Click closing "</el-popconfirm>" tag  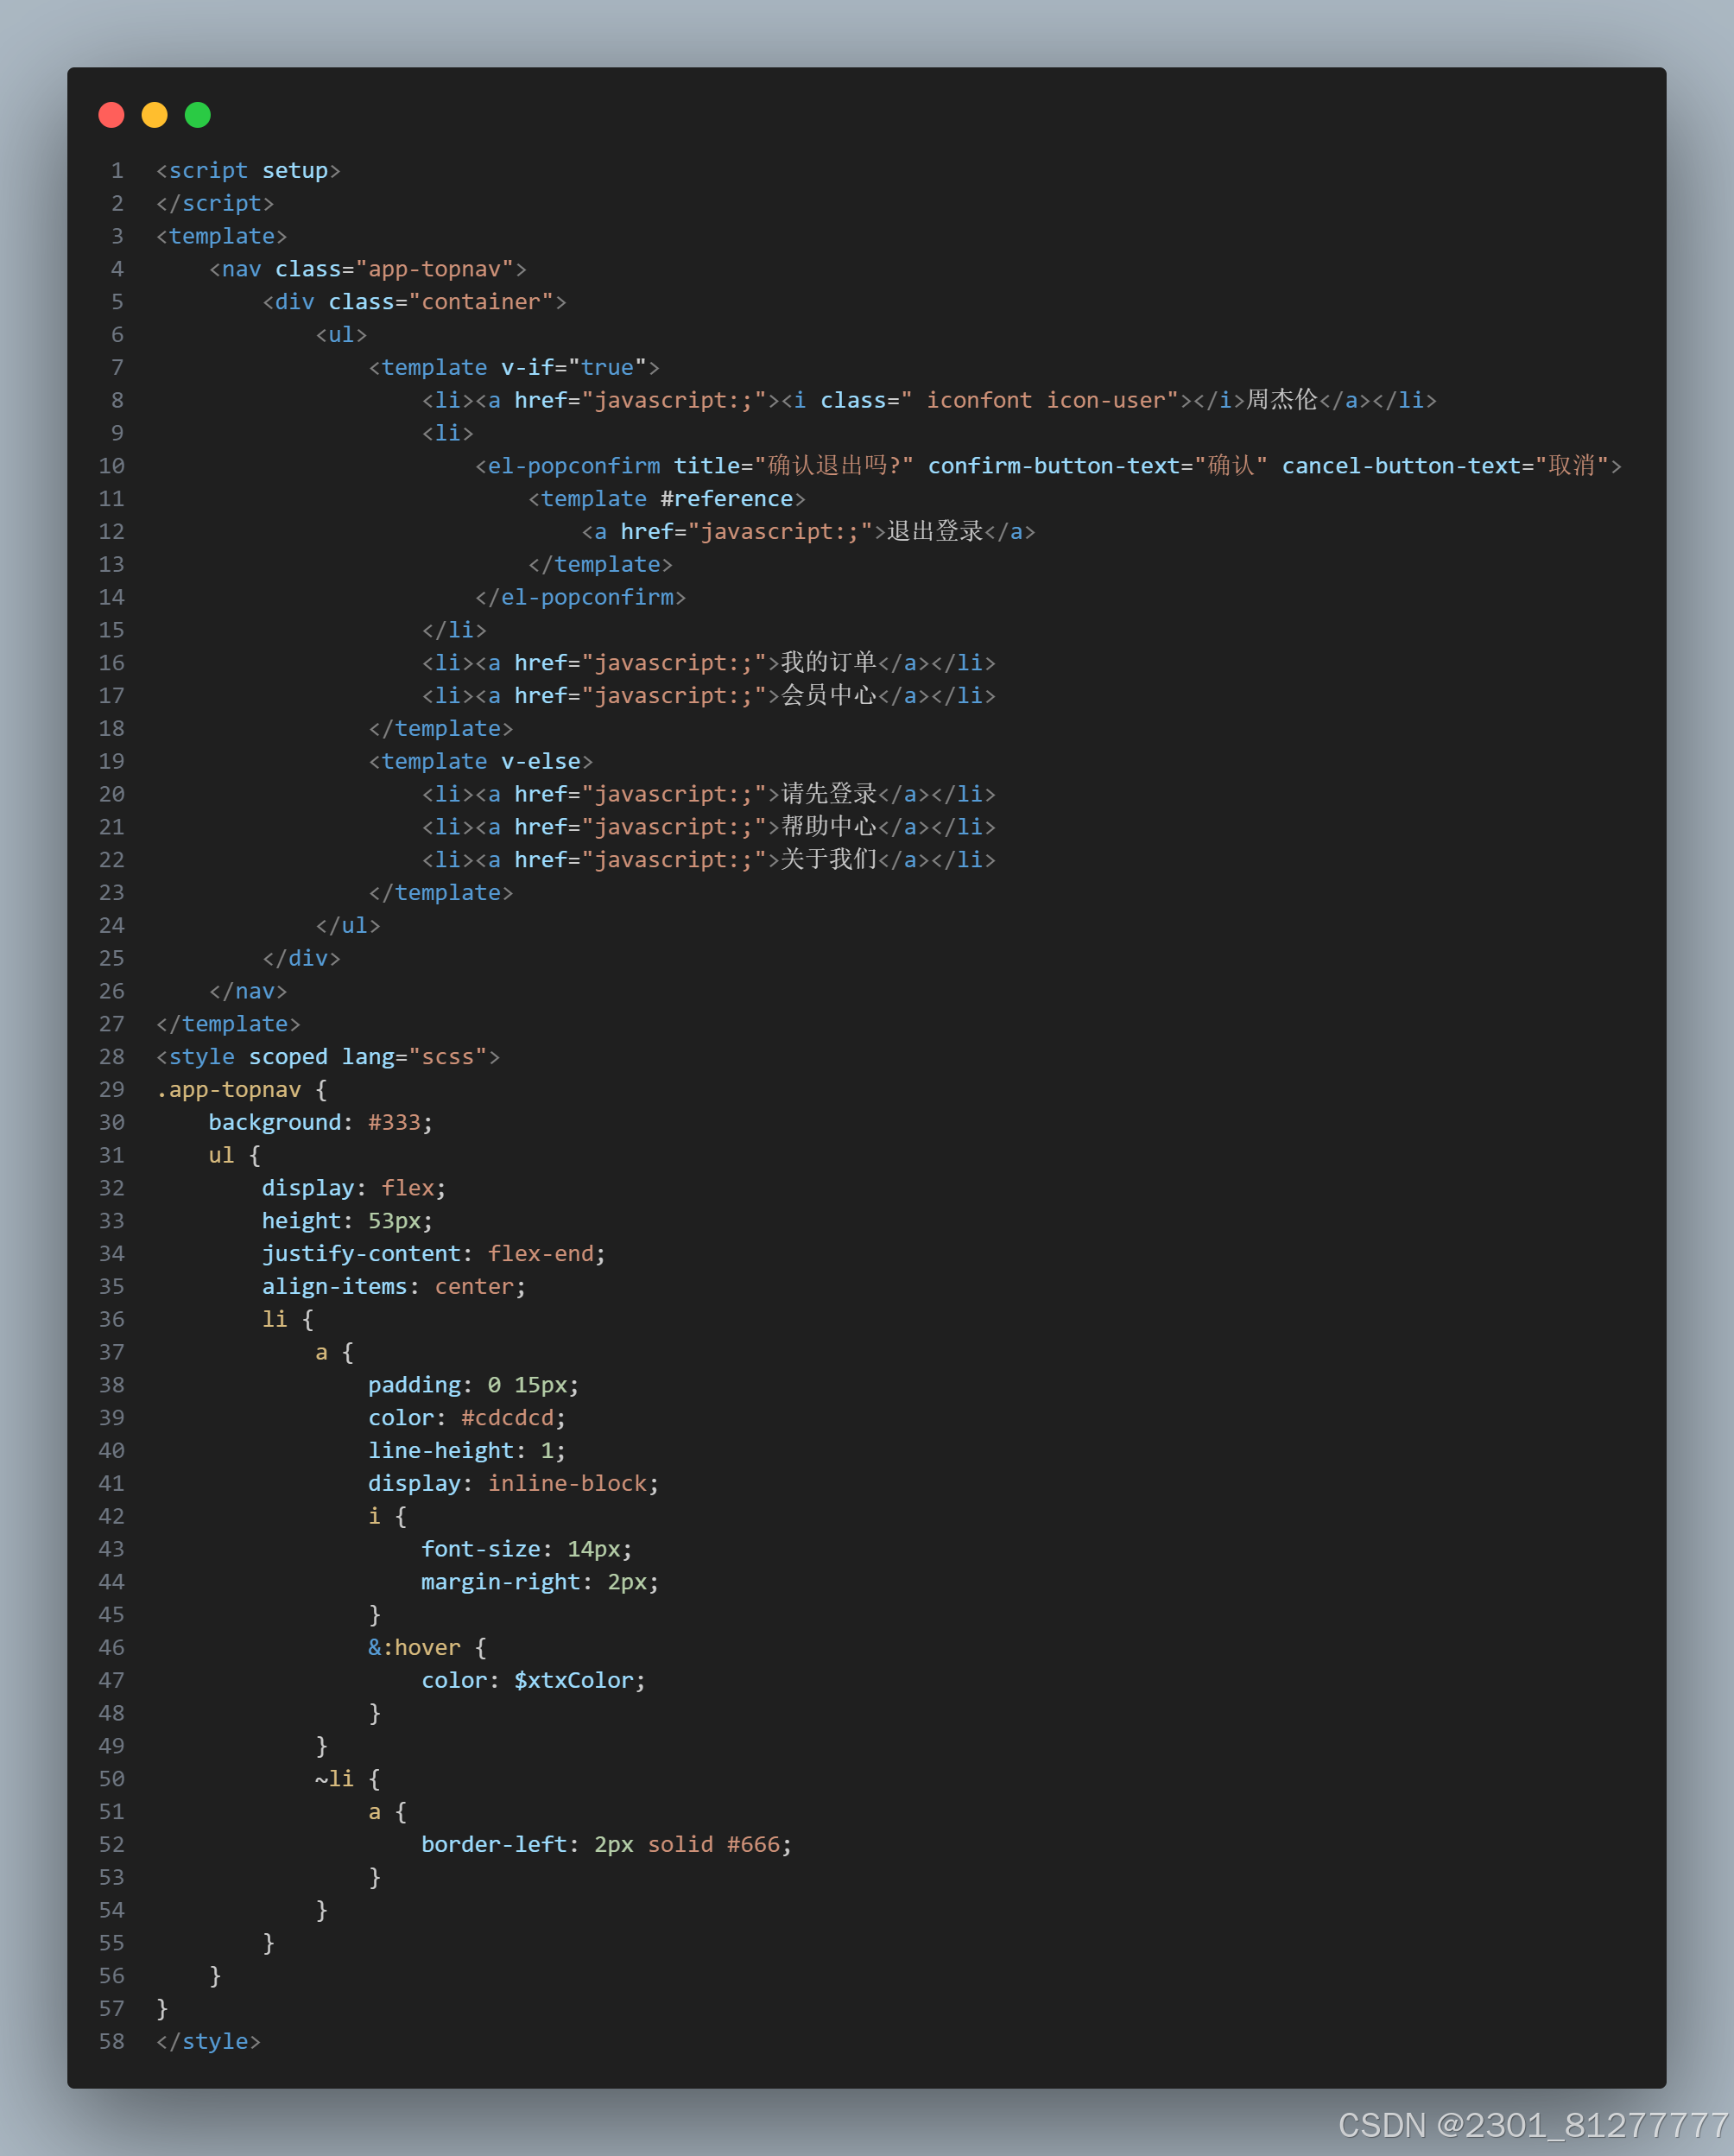click(580, 598)
